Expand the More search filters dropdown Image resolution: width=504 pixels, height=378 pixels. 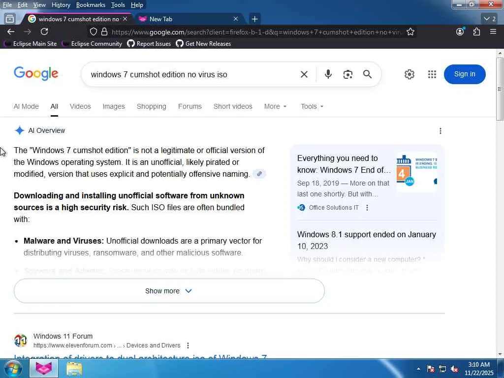pyautogui.click(x=275, y=106)
